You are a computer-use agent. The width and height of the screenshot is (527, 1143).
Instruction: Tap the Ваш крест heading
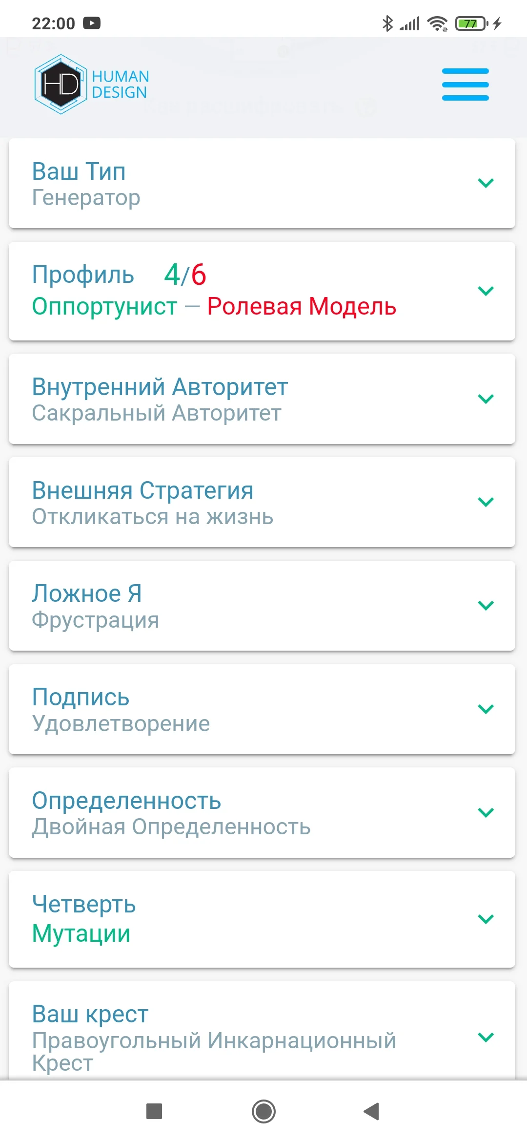coord(90,1014)
